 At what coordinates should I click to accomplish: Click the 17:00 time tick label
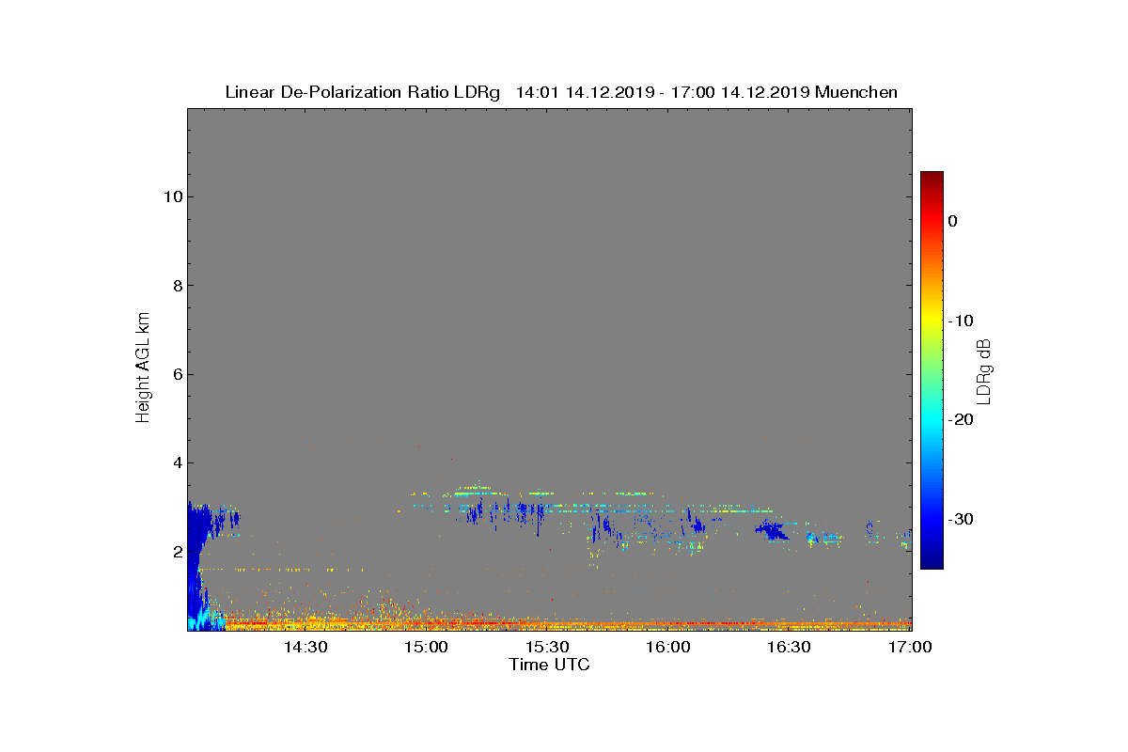(910, 648)
